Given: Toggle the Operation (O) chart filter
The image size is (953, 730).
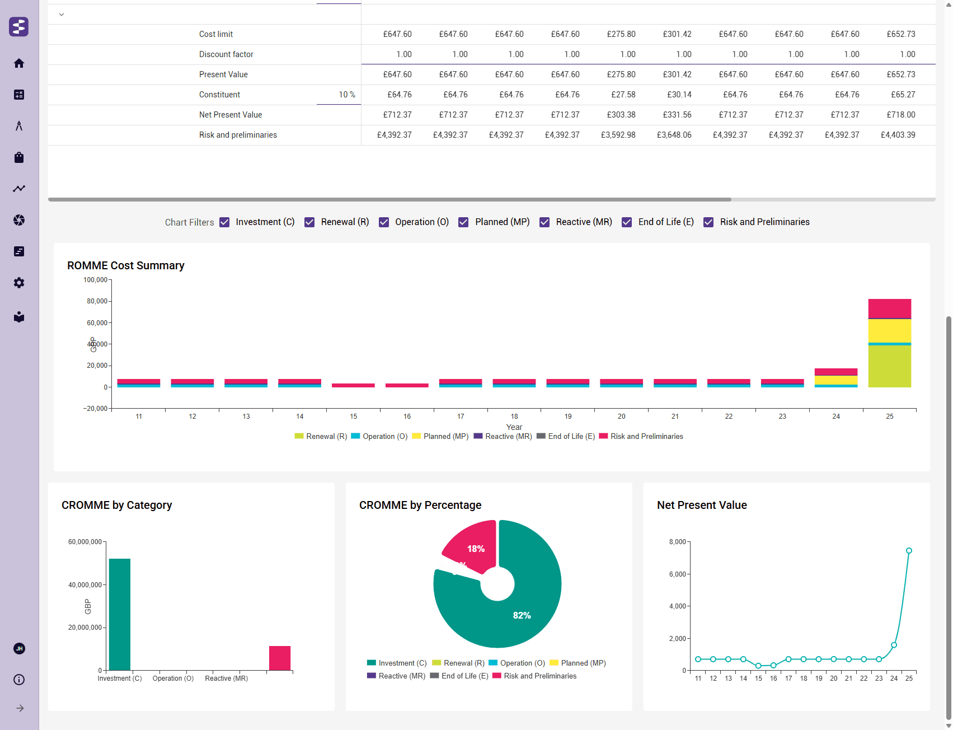Looking at the screenshot, I should pos(384,222).
